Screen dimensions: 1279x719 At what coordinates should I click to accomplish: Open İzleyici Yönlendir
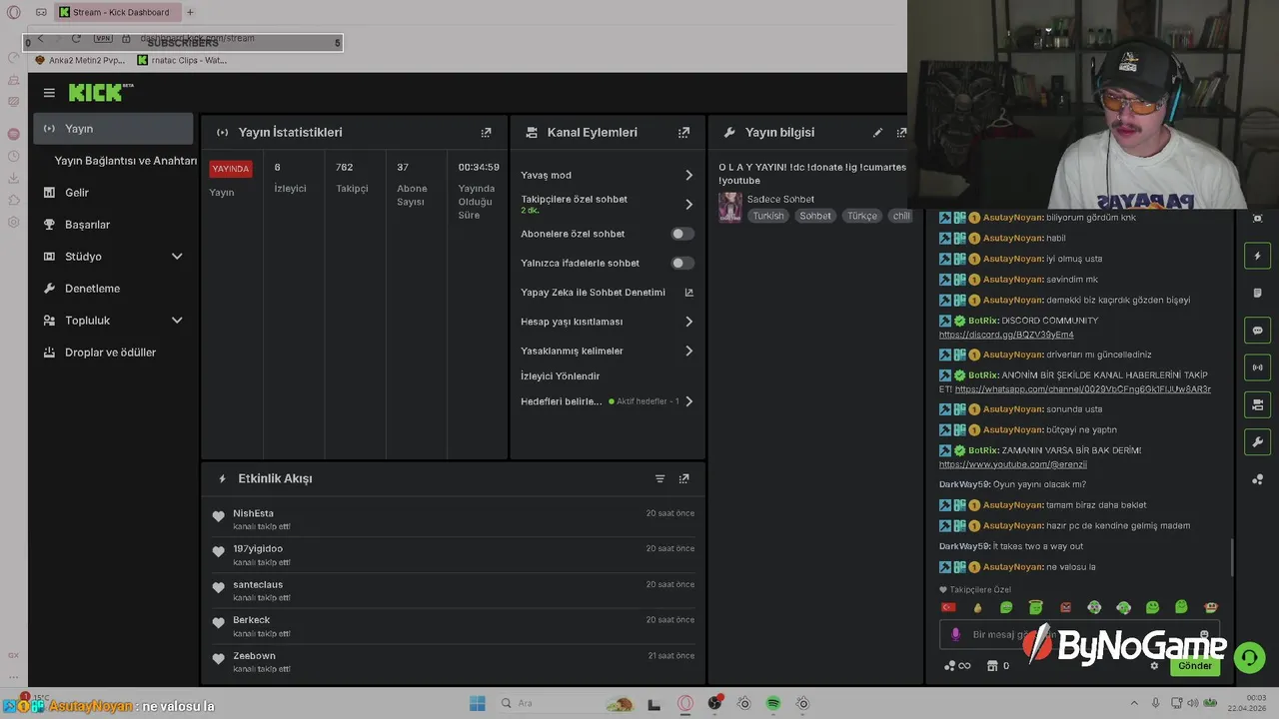[560, 376]
